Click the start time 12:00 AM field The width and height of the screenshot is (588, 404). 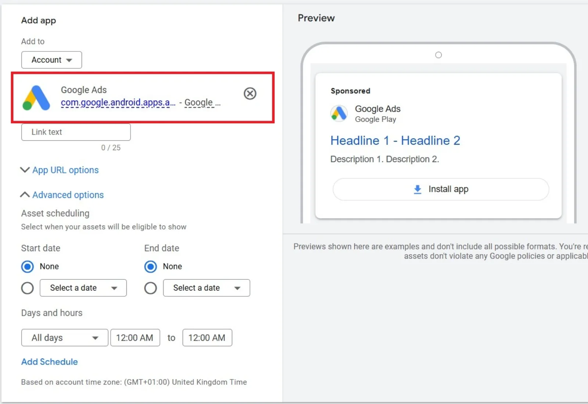click(x=135, y=338)
